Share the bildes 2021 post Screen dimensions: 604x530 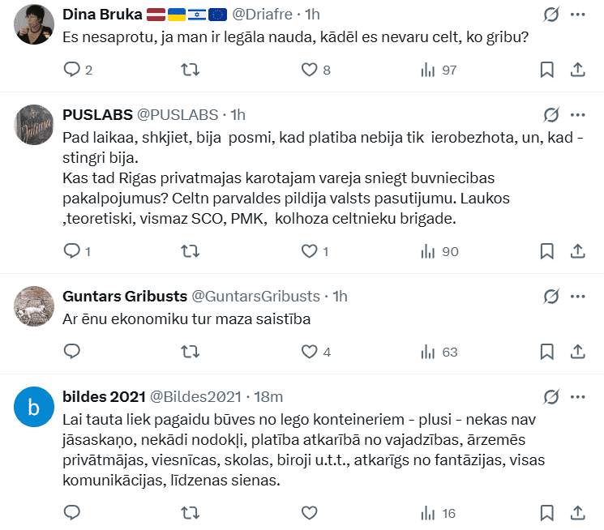(x=578, y=513)
